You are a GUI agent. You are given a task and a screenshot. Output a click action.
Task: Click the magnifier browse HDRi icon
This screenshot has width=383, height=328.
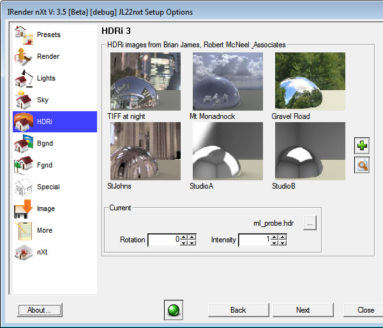(x=362, y=166)
